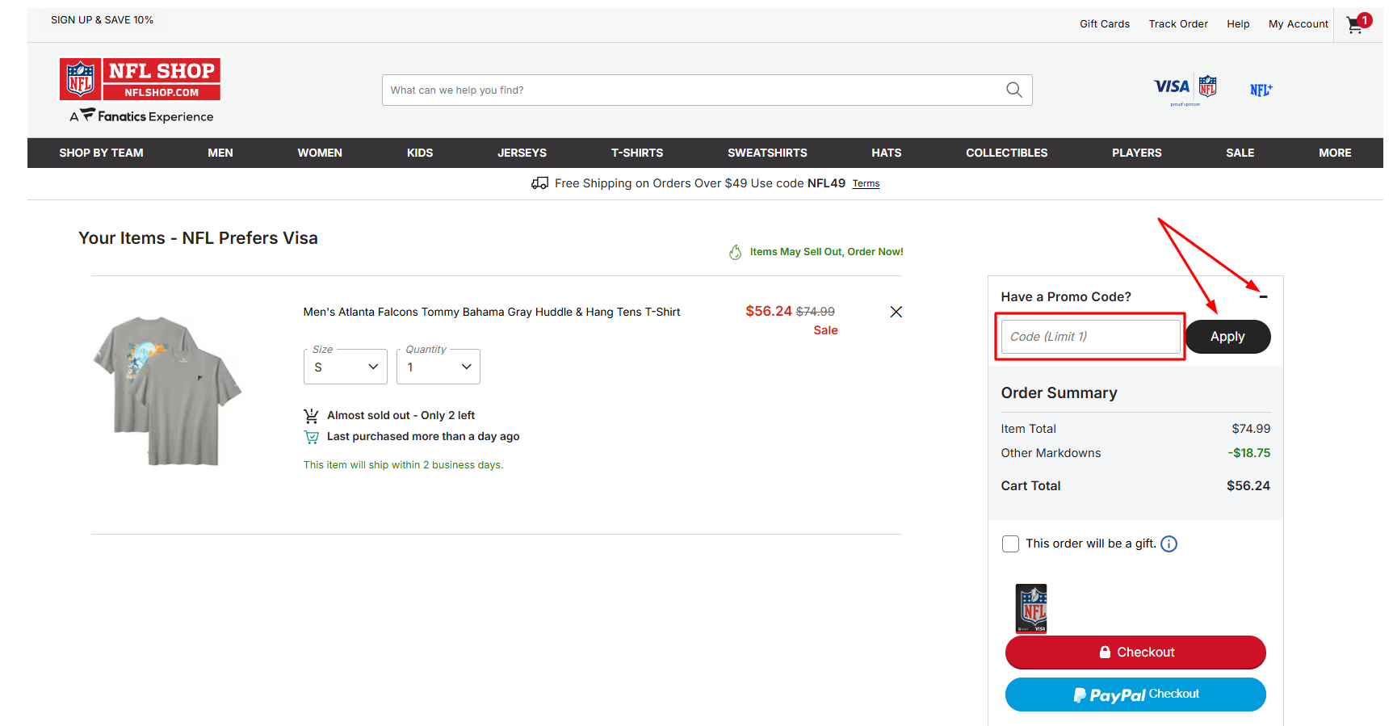
Task: Check 'This order will be a gift'
Action: click(x=1010, y=543)
